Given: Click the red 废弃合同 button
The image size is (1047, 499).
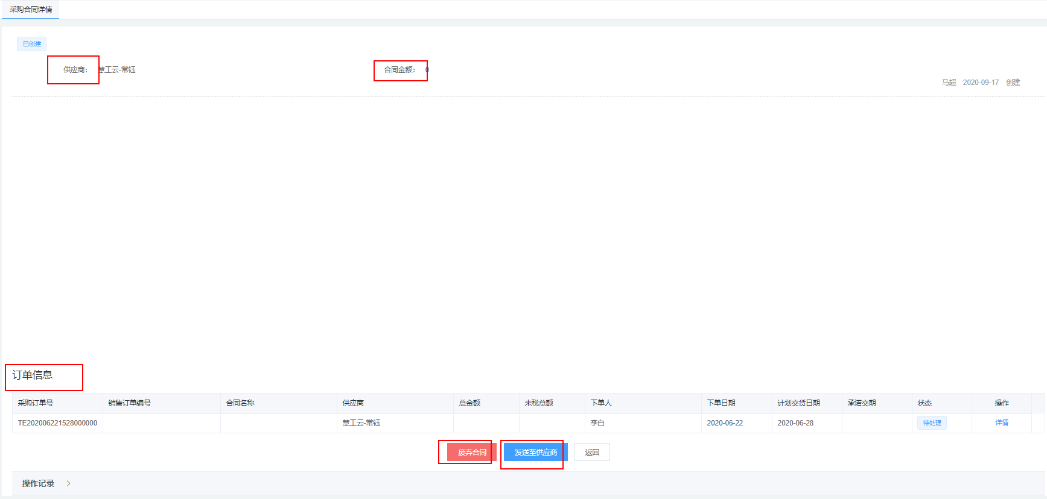Looking at the screenshot, I should click(x=471, y=452).
